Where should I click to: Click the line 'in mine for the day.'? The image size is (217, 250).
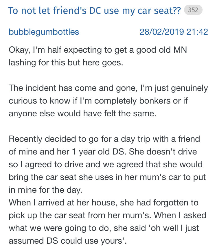coord(45,190)
